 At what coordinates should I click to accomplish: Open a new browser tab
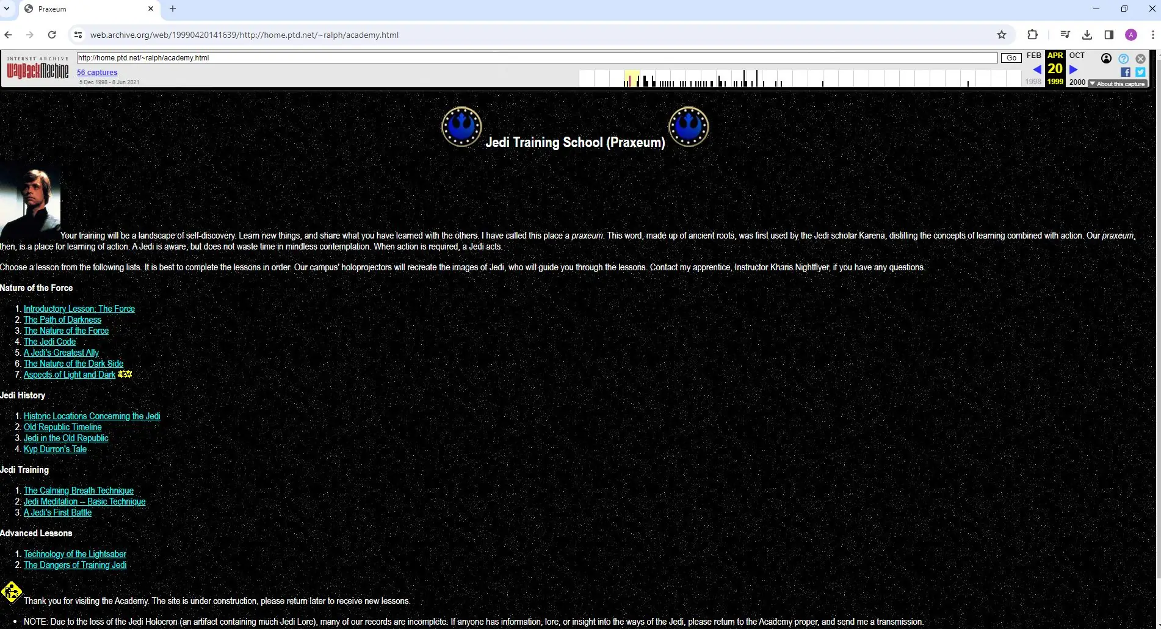(172, 9)
